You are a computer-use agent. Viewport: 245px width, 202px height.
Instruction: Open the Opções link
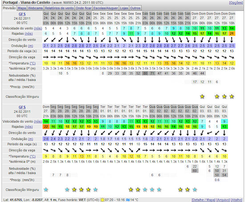click(236, 3)
